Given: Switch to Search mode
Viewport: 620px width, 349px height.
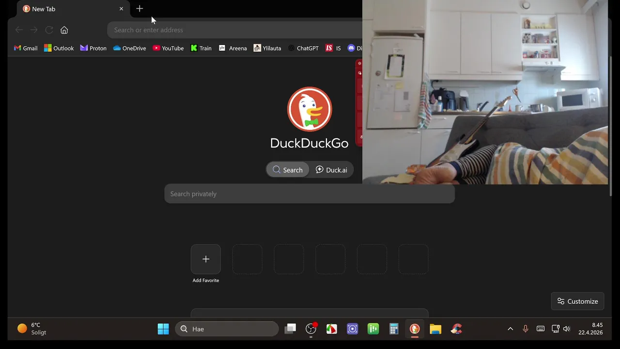Looking at the screenshot, I should 287,170.
